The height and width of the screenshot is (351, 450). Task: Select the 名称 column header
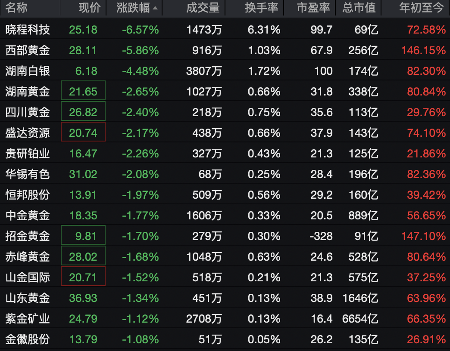point(16,8)
